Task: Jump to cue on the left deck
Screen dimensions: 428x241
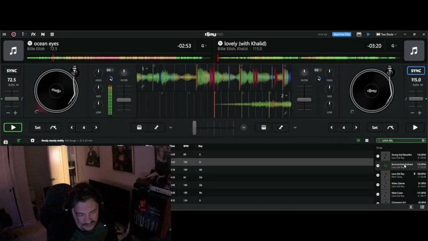Action: tap(53, 128)
